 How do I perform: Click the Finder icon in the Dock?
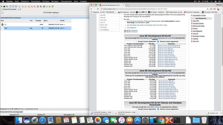(19, 120)
